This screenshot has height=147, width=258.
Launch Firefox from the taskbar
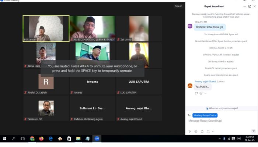click(x=41, y=139)
